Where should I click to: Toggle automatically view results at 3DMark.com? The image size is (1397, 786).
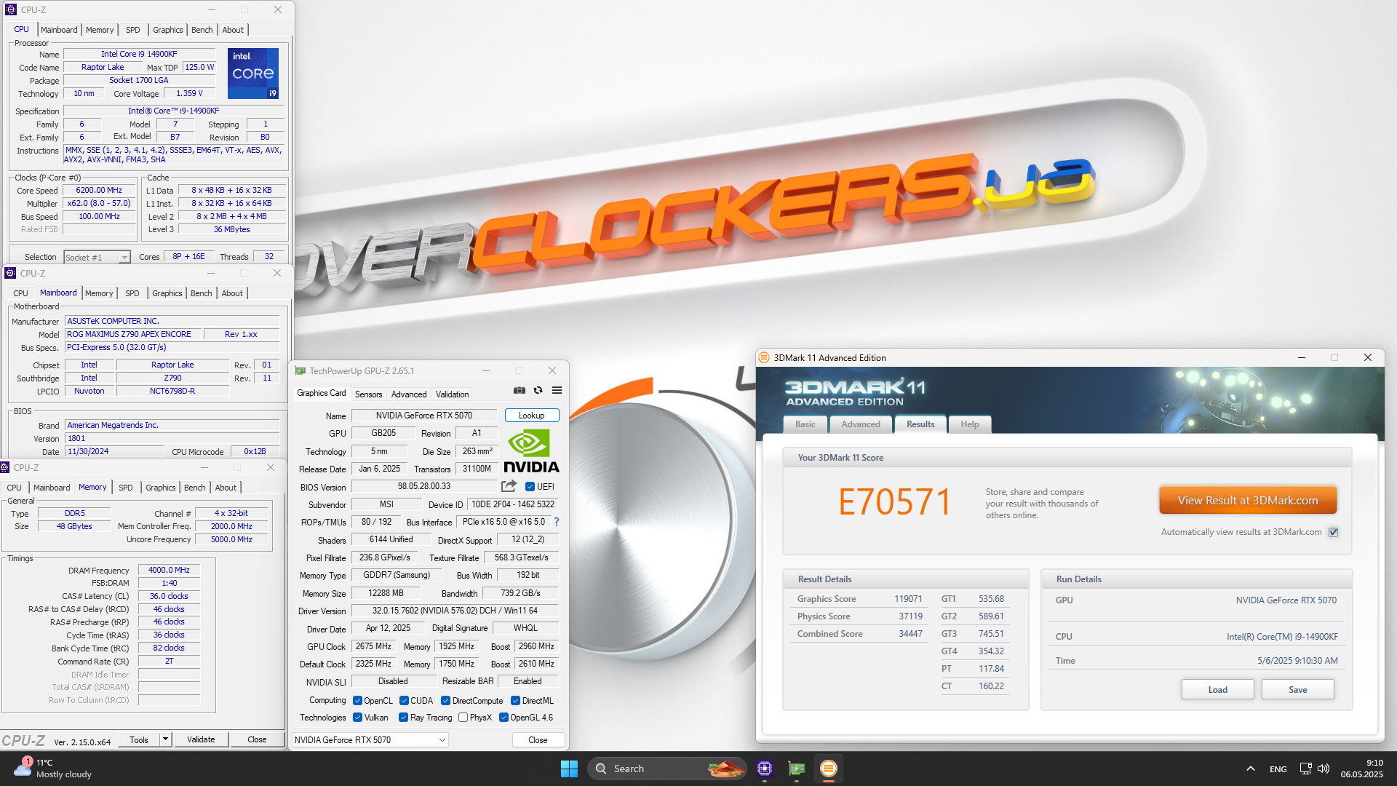pyautogui.click(x=1334, y=532)
